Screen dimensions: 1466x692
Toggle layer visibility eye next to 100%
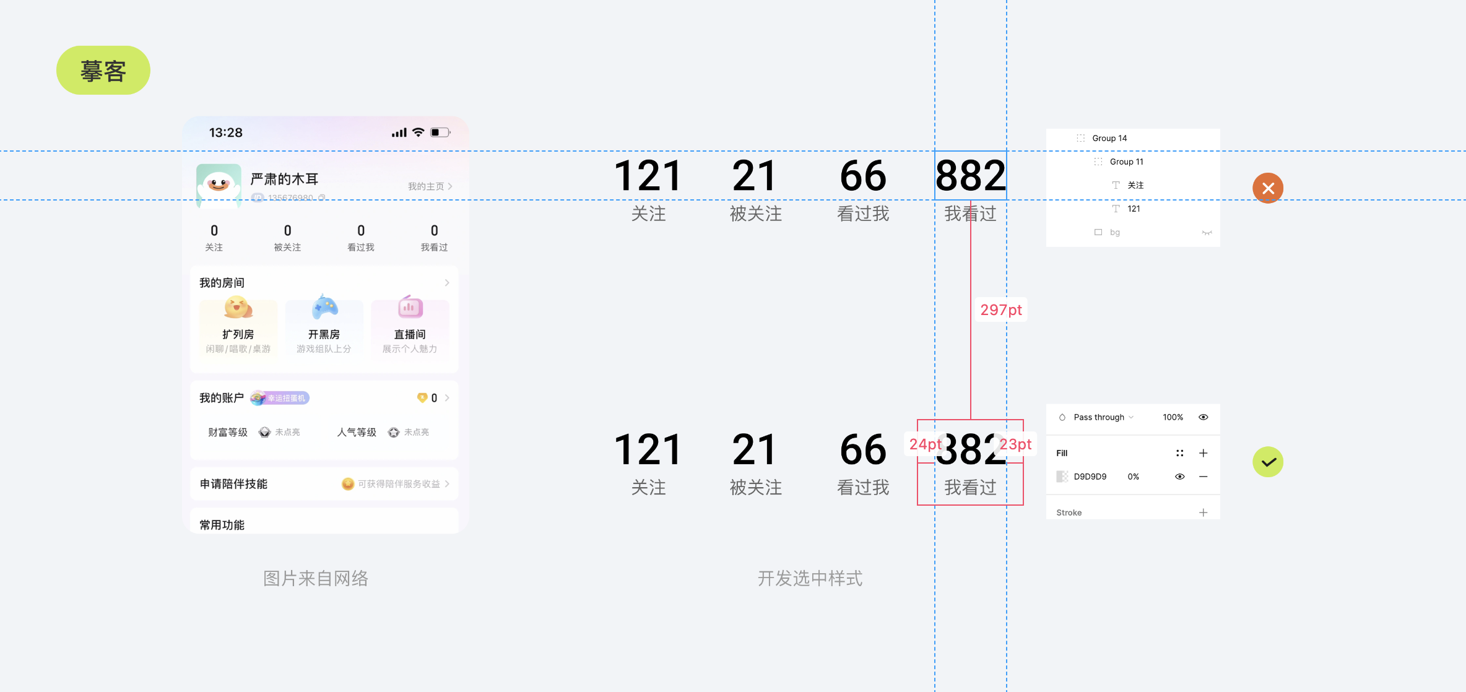coord(1203,417)
